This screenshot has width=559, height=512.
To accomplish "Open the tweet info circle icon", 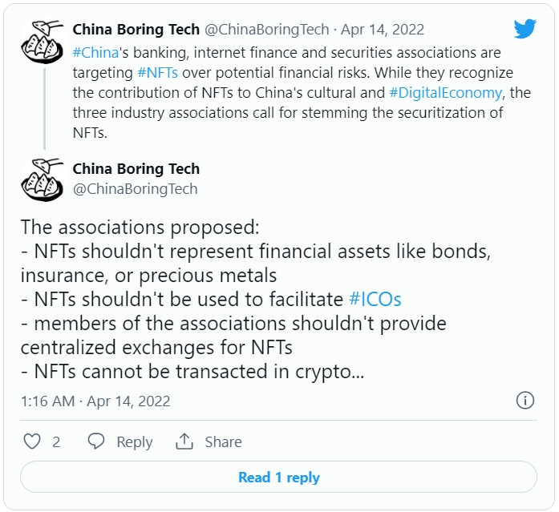I will [x=525, y=401].
